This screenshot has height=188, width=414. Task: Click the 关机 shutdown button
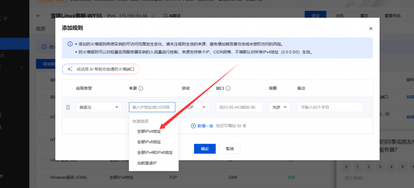(340, 16)
